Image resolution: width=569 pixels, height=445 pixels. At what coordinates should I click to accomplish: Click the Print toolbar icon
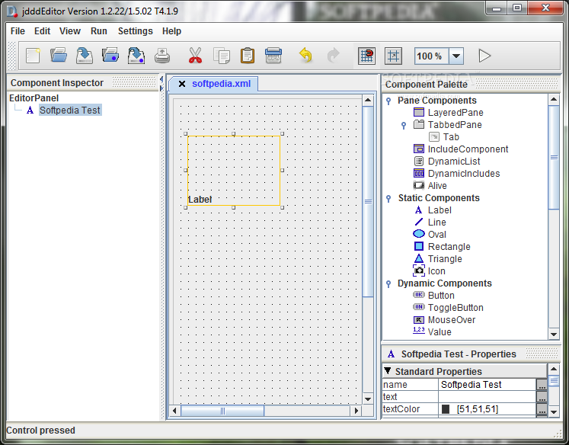click(161, 56)
